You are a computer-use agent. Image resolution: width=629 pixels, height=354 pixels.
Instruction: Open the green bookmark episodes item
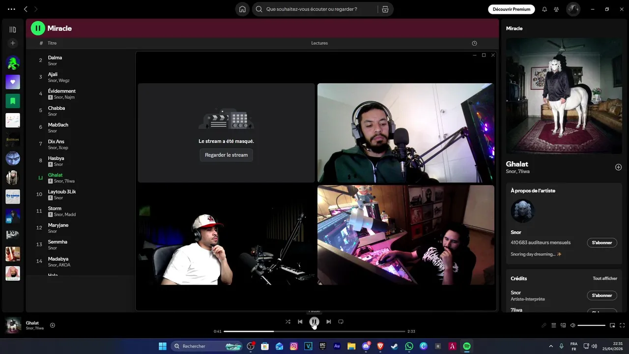[13, 101]
